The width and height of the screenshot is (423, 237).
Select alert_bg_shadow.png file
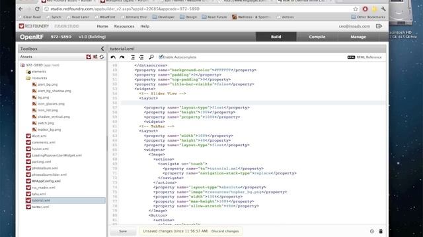(52, 91)
